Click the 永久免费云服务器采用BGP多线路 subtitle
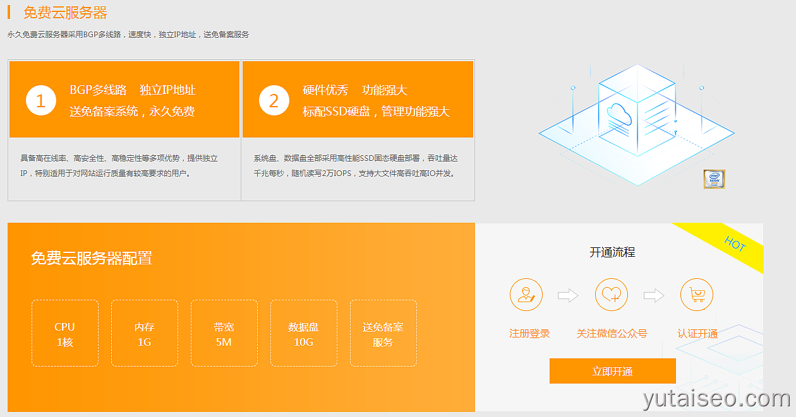796x417 pixels. 128,35
